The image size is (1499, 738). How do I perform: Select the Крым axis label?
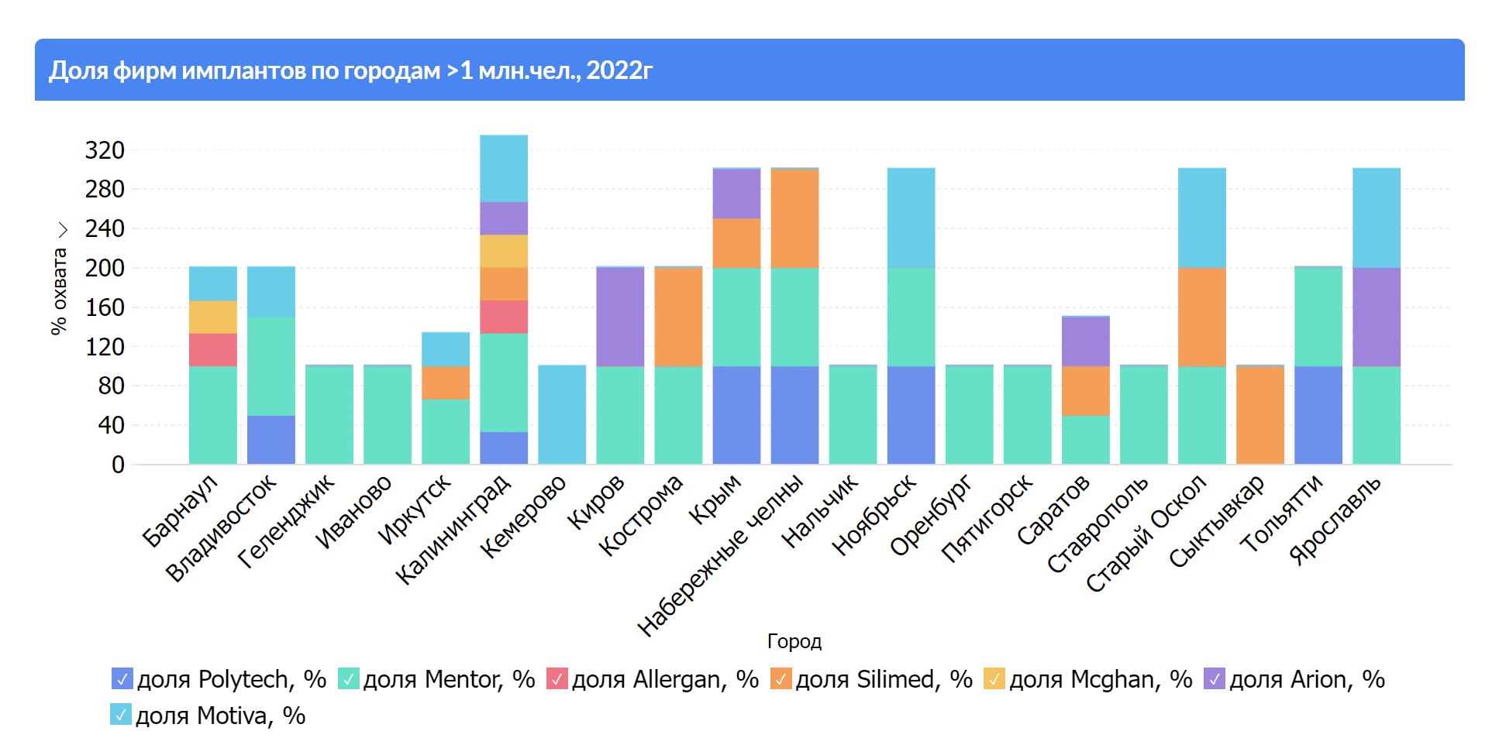point(715,499)
